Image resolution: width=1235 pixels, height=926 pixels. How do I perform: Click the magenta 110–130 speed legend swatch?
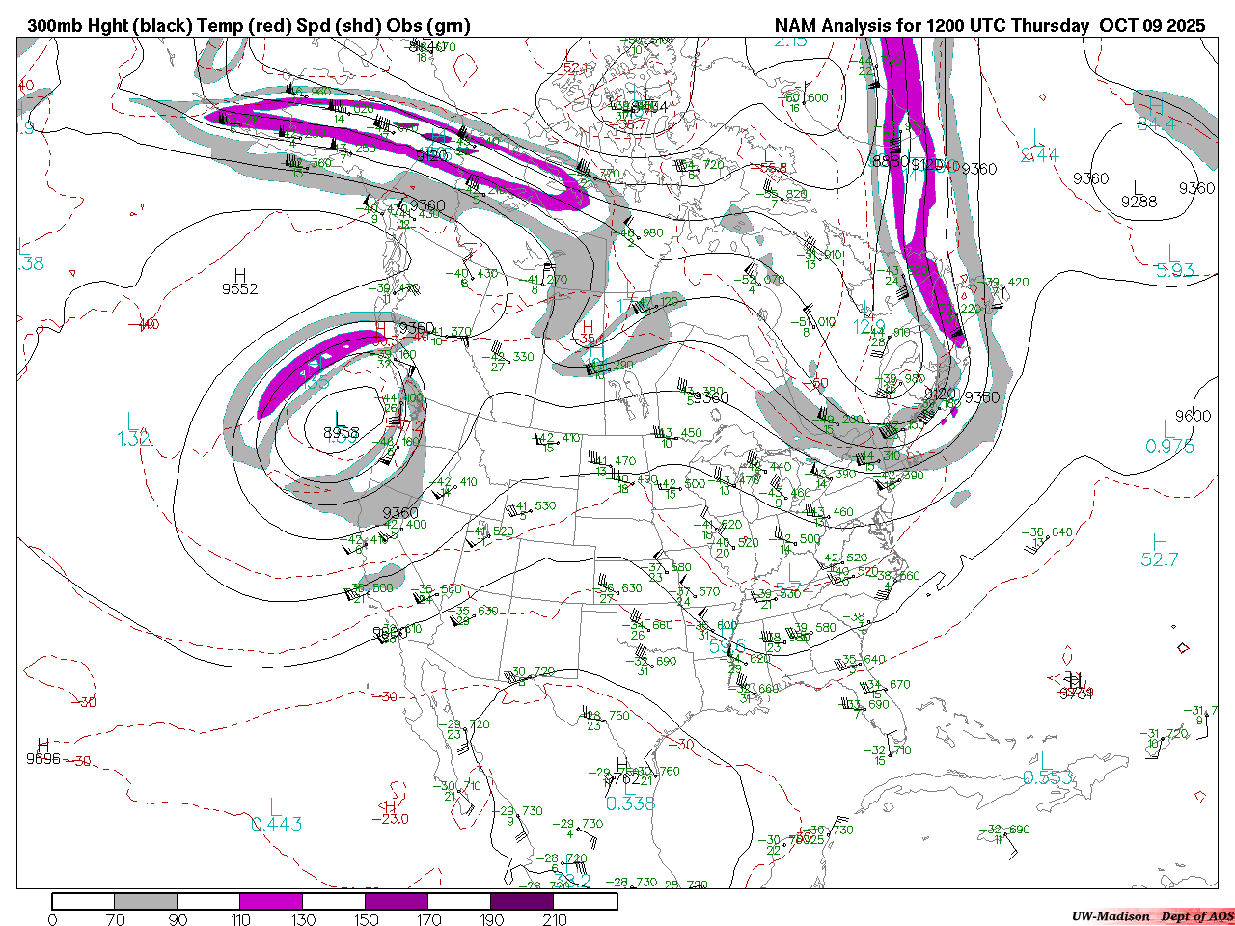click(271, 901)
